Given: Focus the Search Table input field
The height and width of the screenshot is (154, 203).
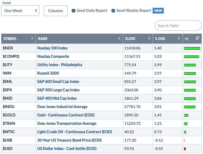Looking at the screenshot, I should coord(178,25).
